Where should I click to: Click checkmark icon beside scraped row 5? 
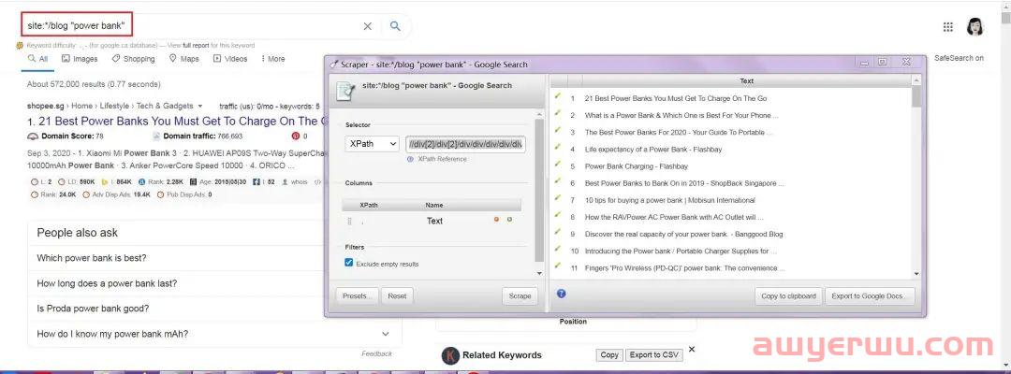pyautogui.click(x=558, y=165)
